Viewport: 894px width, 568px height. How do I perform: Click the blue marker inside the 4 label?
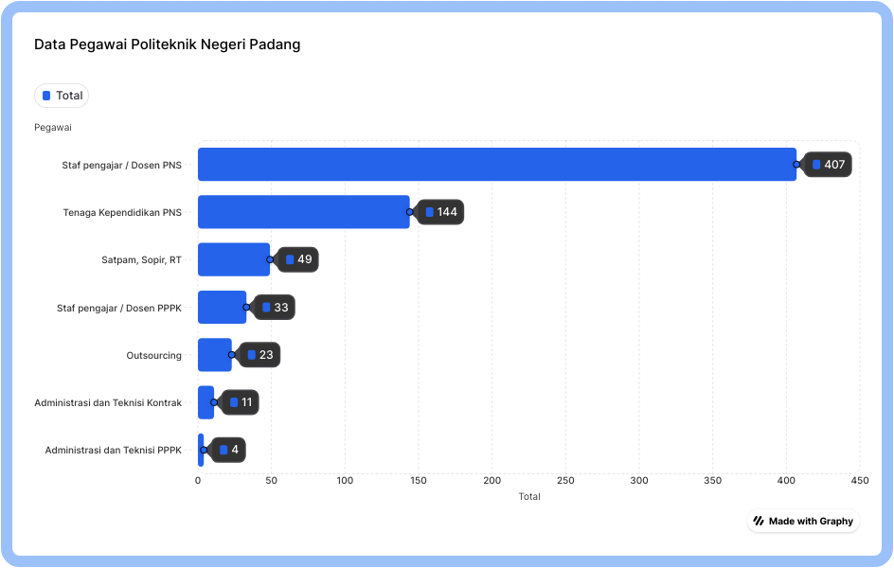[x=224, y=450]
